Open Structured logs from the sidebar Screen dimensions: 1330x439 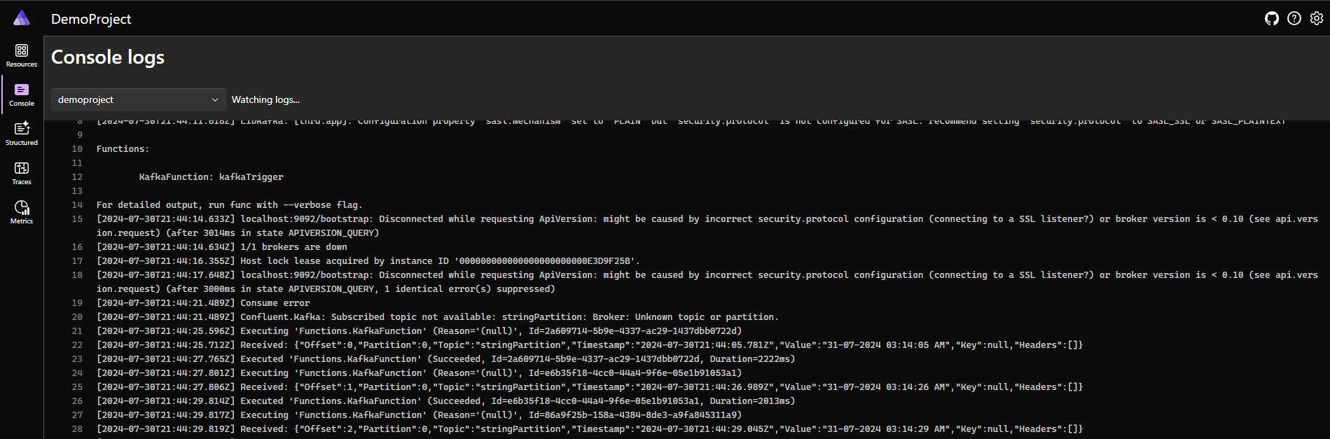coord(22,134)
